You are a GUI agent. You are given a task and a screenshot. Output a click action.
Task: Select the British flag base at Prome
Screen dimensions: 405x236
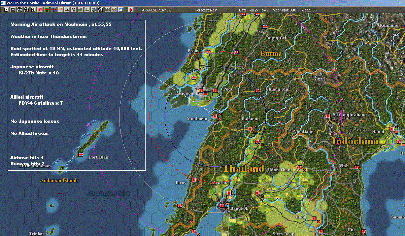208,52
